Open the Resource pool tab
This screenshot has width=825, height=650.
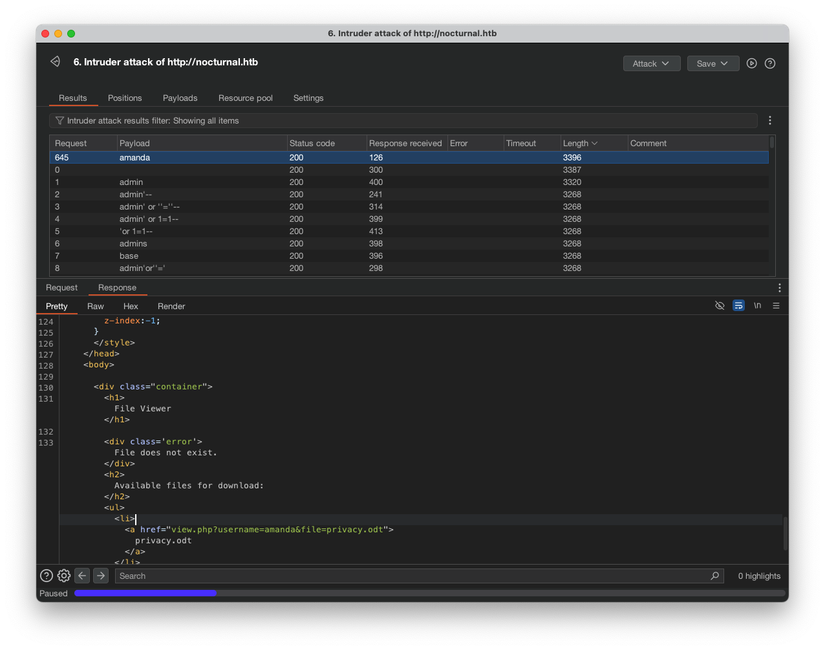(x=246, y=98)
